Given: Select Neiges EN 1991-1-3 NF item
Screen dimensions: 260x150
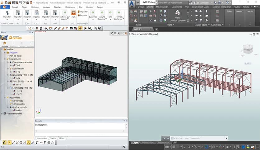Looking at the screenshot, I should click(23, 75).
